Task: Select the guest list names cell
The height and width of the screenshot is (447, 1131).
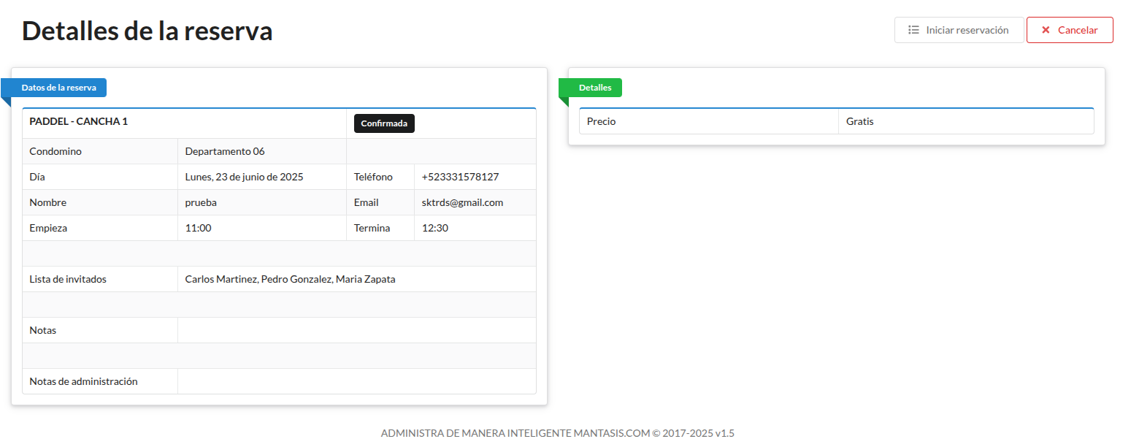Action: [x=290, y=279]
